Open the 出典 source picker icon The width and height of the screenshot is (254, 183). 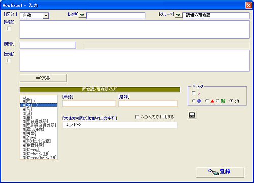(82, 15)
